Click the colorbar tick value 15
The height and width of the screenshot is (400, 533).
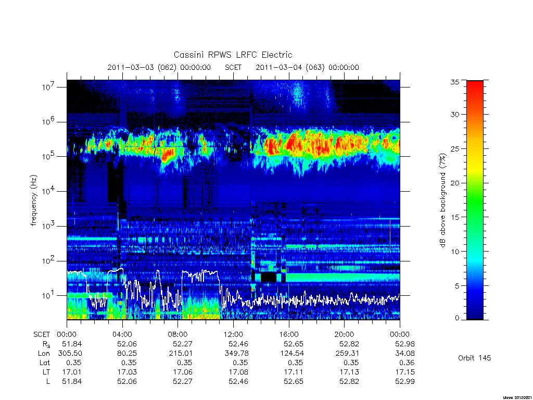pyautogui.click(x=455, y=217)
